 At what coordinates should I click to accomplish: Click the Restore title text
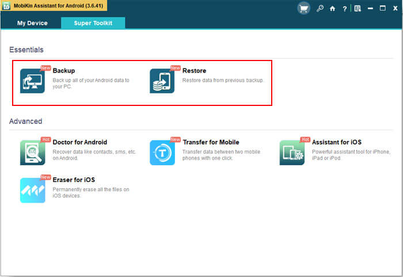[x=194, y=71]
